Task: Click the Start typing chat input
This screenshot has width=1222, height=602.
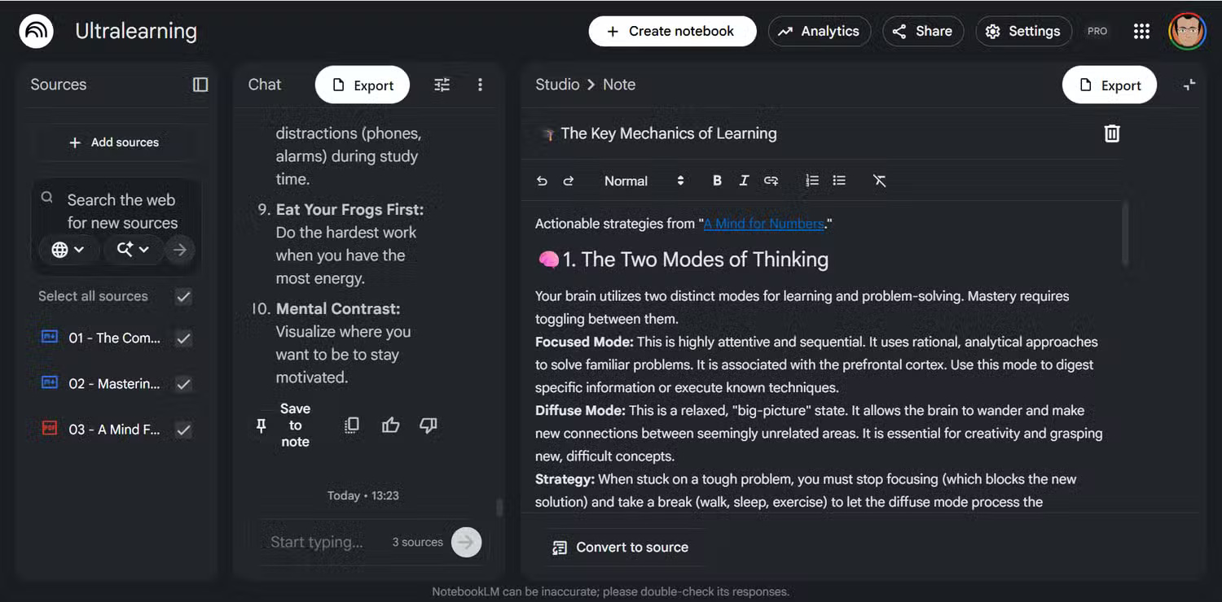Action: pos(318,542)
